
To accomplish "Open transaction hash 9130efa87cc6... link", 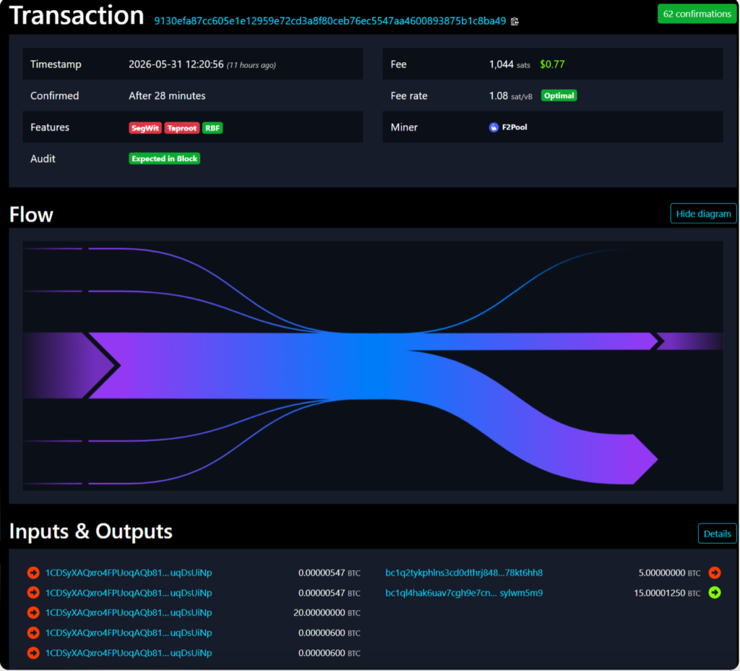I will [330, 21].
